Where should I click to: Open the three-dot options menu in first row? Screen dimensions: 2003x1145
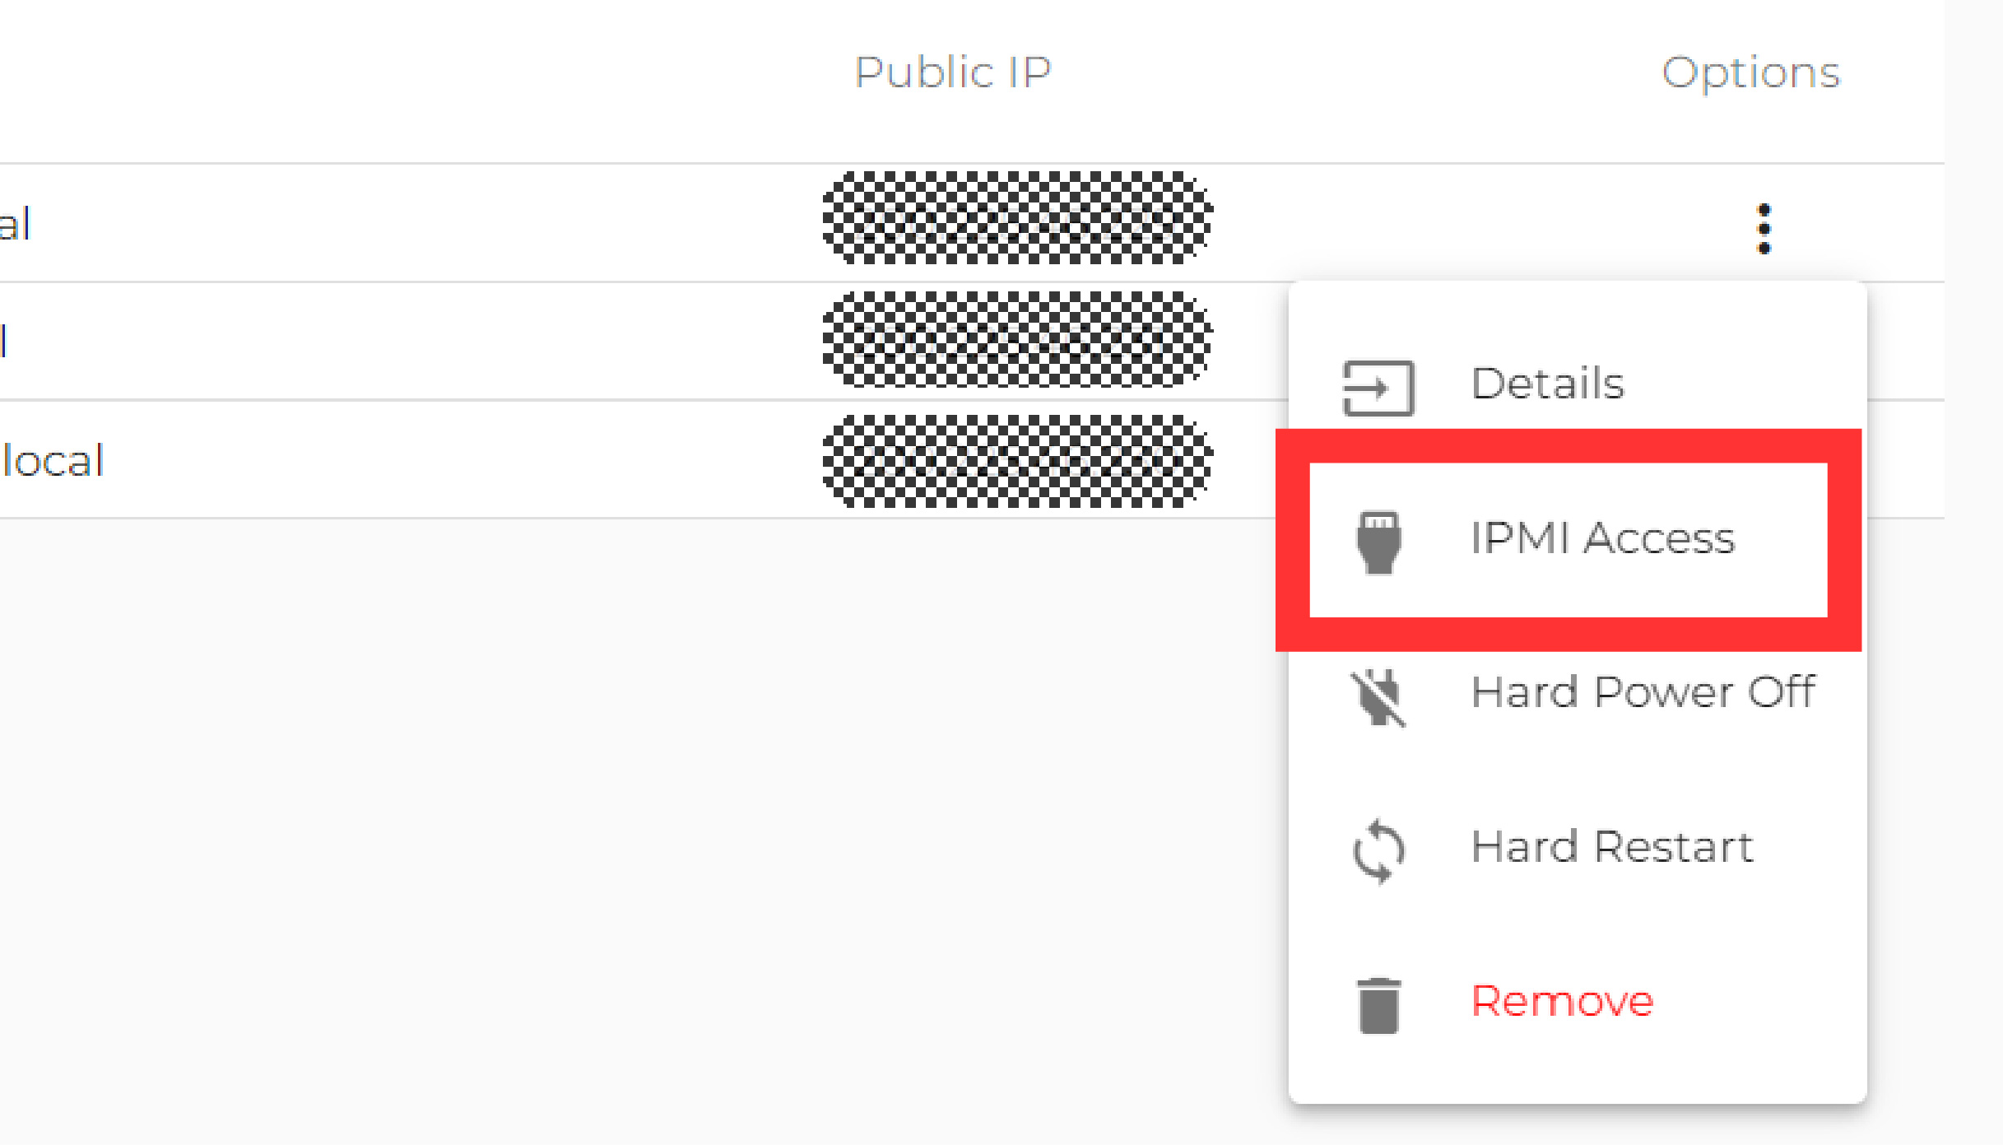pyautogui.click(x=1764, y=228)
